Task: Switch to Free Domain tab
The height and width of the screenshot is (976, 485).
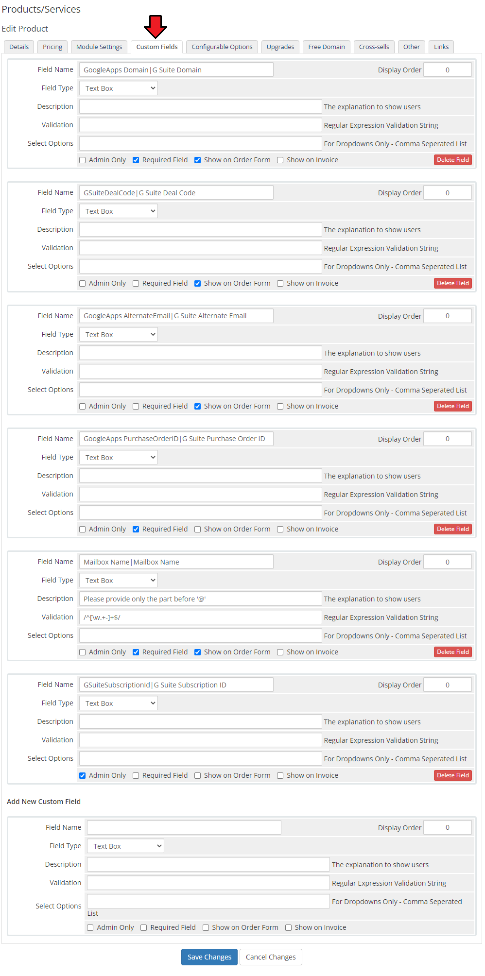Action: (x=327, y=47)
